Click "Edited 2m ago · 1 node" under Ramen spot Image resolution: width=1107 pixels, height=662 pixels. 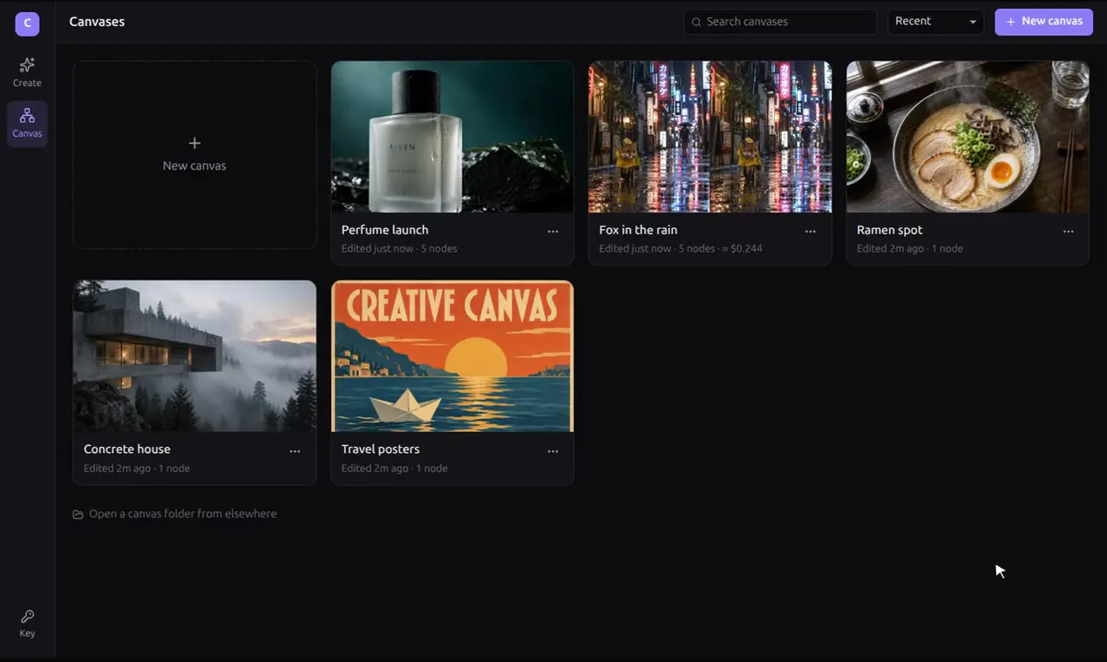tap(910, 249)
